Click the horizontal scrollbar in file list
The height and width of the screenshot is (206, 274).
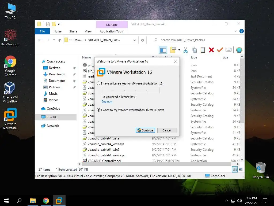click(156, 164)
